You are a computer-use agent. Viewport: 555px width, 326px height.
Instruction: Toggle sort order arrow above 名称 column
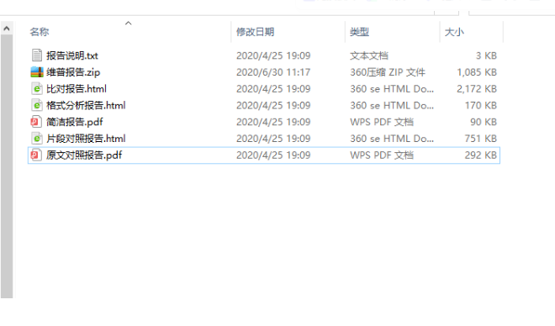128,24
